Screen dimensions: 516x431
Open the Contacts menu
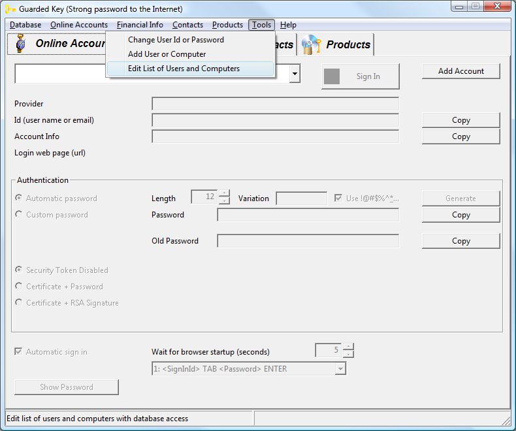pyautogui.click(x=187, y=25)
